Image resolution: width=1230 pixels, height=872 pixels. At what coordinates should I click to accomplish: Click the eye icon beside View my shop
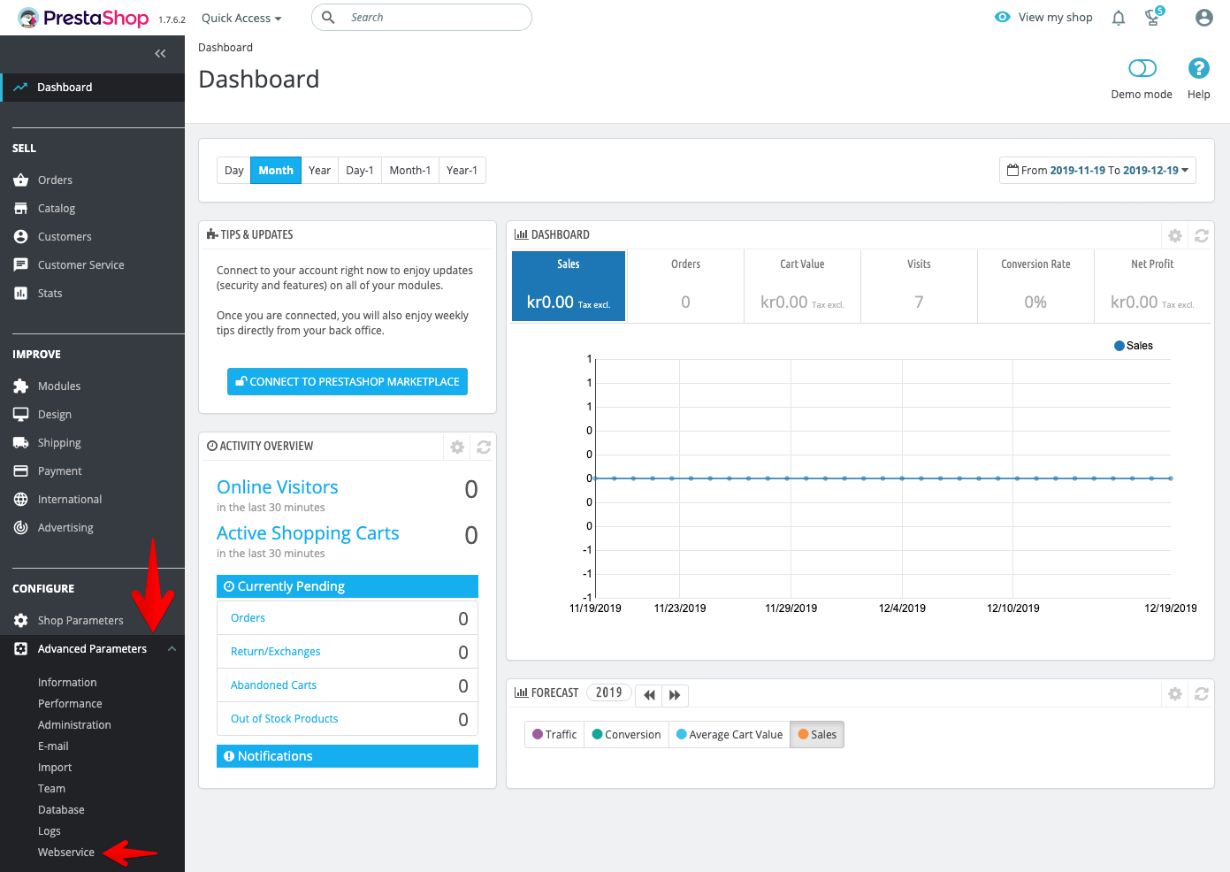point(1002,17)
